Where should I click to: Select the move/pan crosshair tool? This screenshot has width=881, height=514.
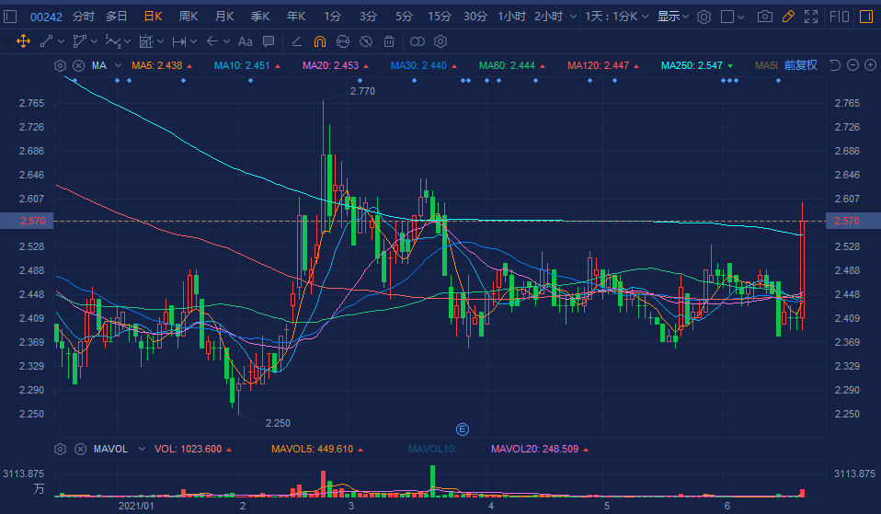click(23, 41)
